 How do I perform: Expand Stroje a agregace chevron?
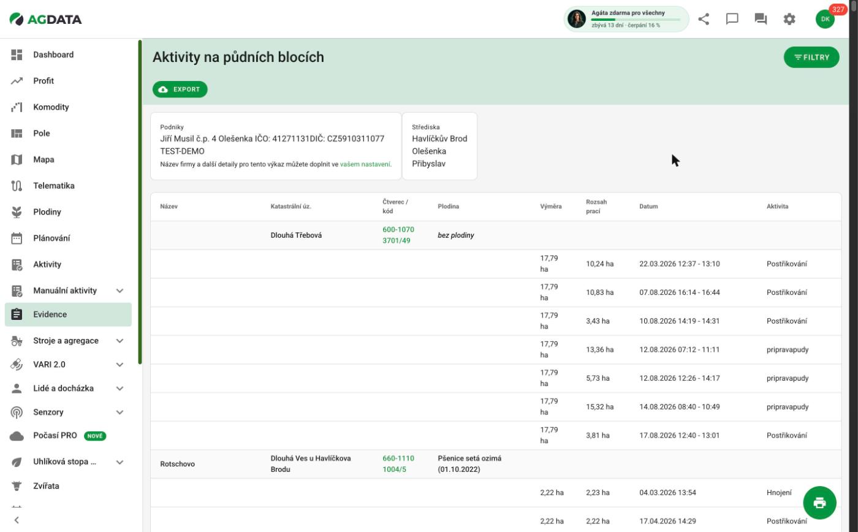120,341
